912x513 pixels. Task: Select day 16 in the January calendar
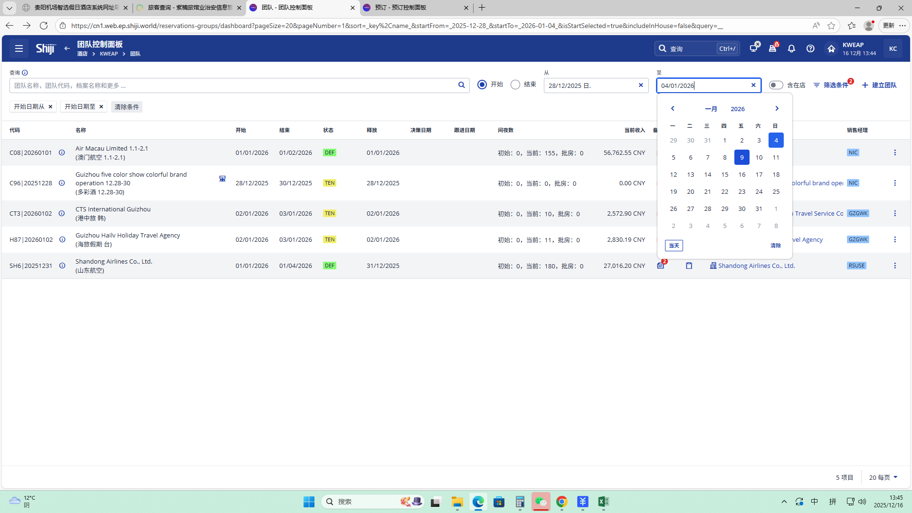[x=741, y=174]
